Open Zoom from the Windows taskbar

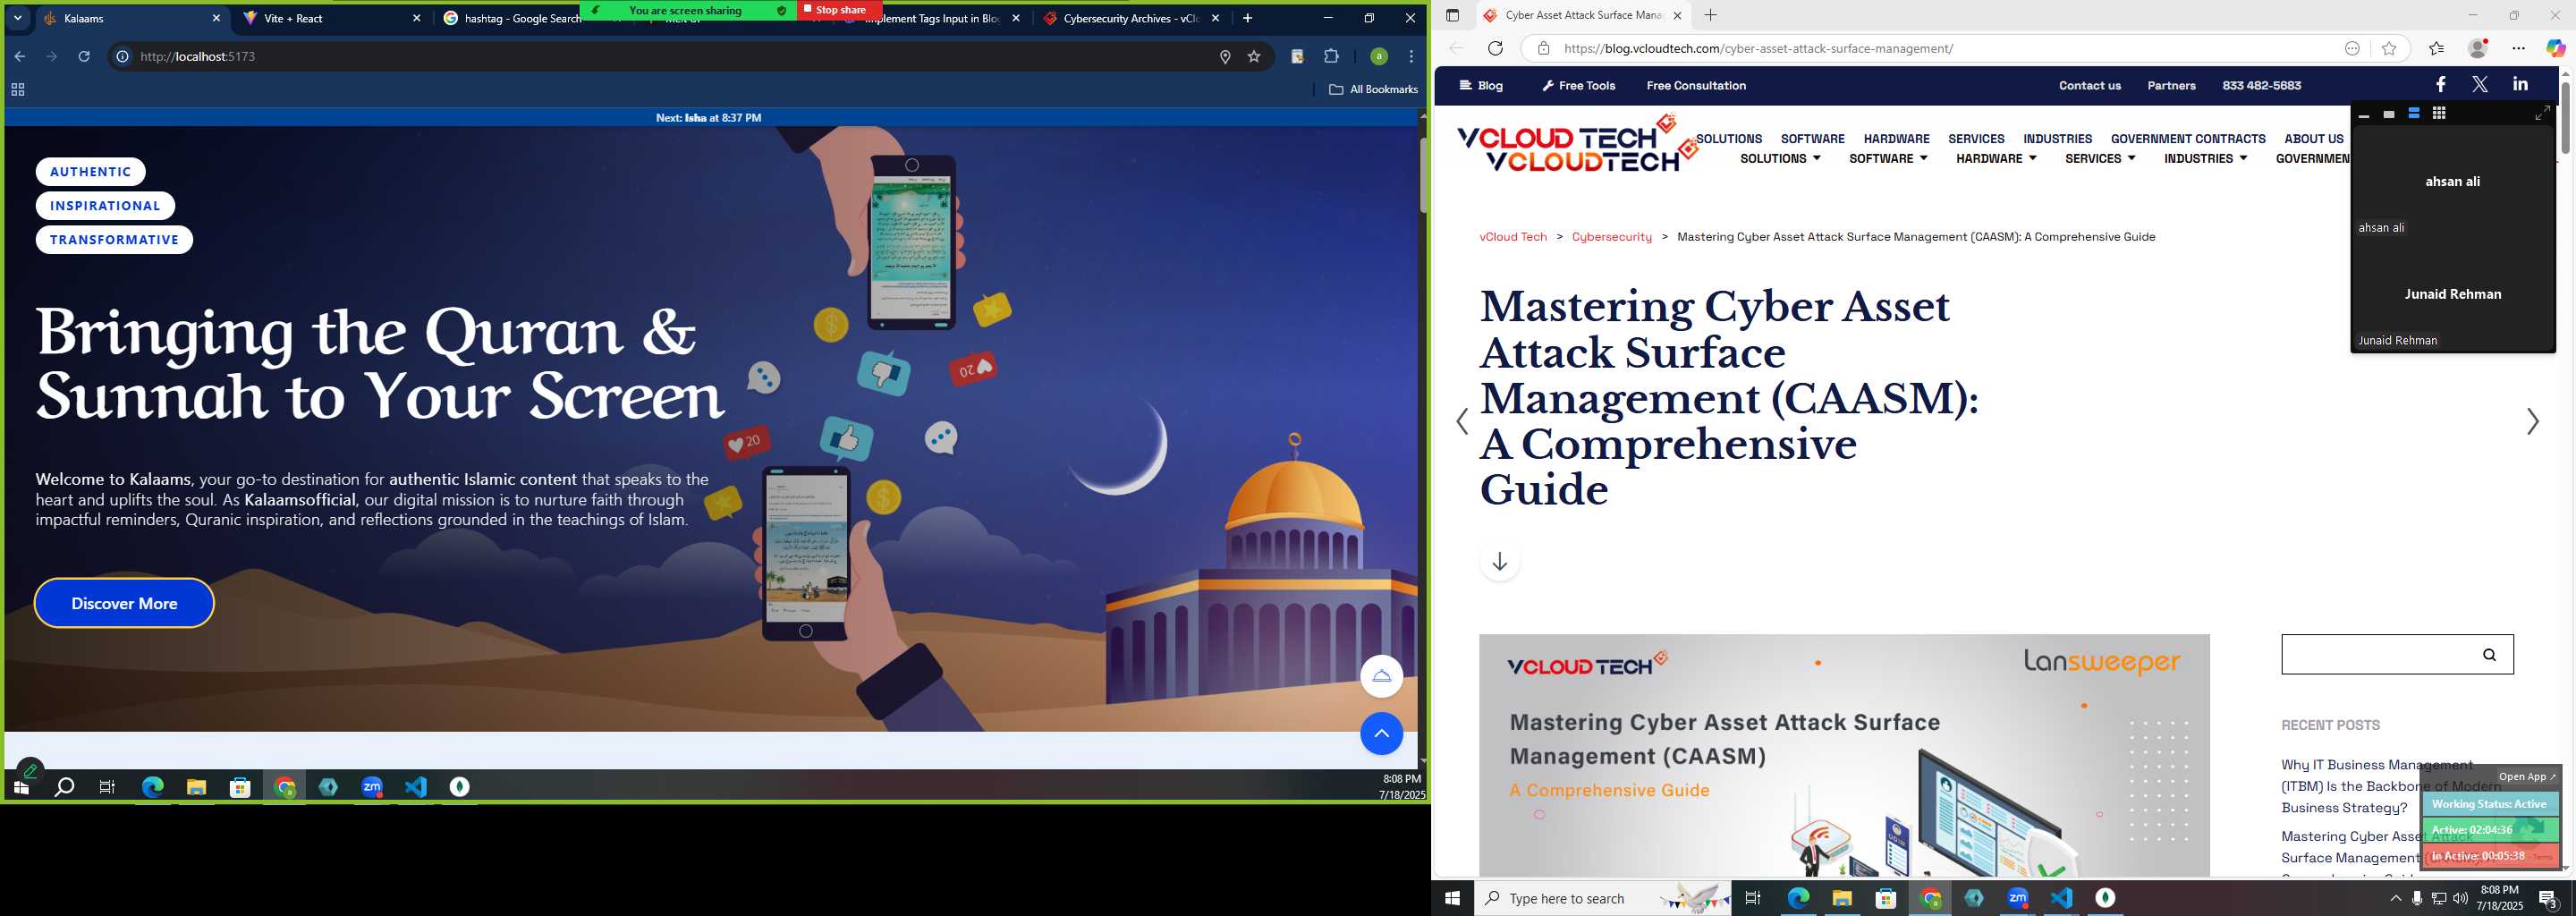tap(2017, 898)
